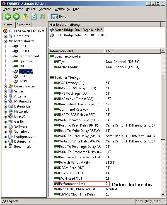The width and height of the screenshot is (167, 205).
Task: Select the Refresh Period (tREF) row
Action: tap(104, 163)
